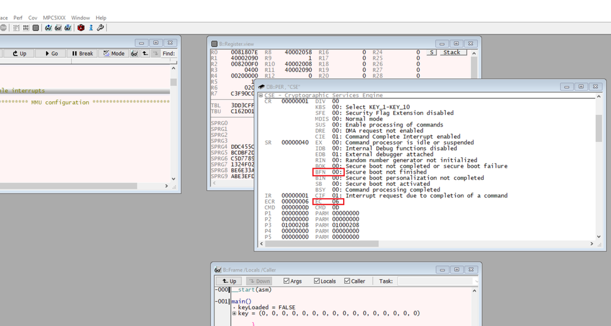Click the up-arrow icon next to Find
This screenshot has height=326, width=611.
click(x=145, y=53)
